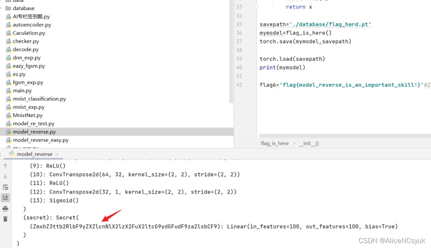This screenshot has width=431, height=248.
Task: Click the horizontal scrollbar of the editor
Action: coord(345,136)
